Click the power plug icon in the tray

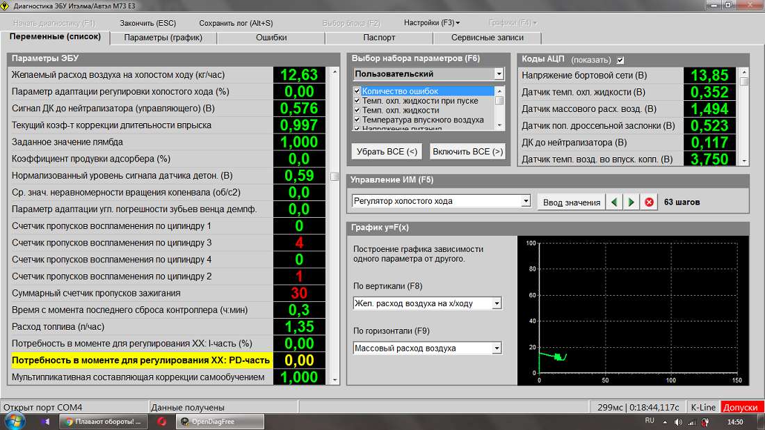point(704,422)
